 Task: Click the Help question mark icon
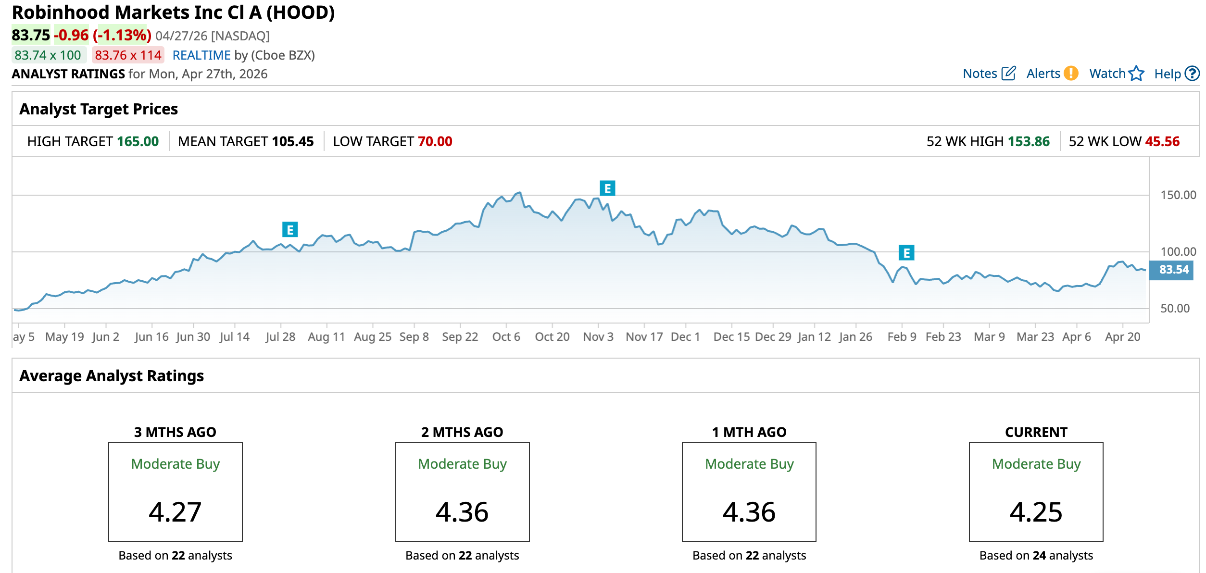[x=1192, y=74]
